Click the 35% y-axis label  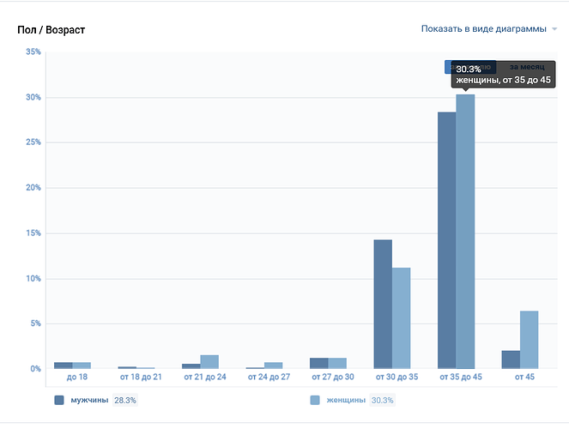[33, 51]
